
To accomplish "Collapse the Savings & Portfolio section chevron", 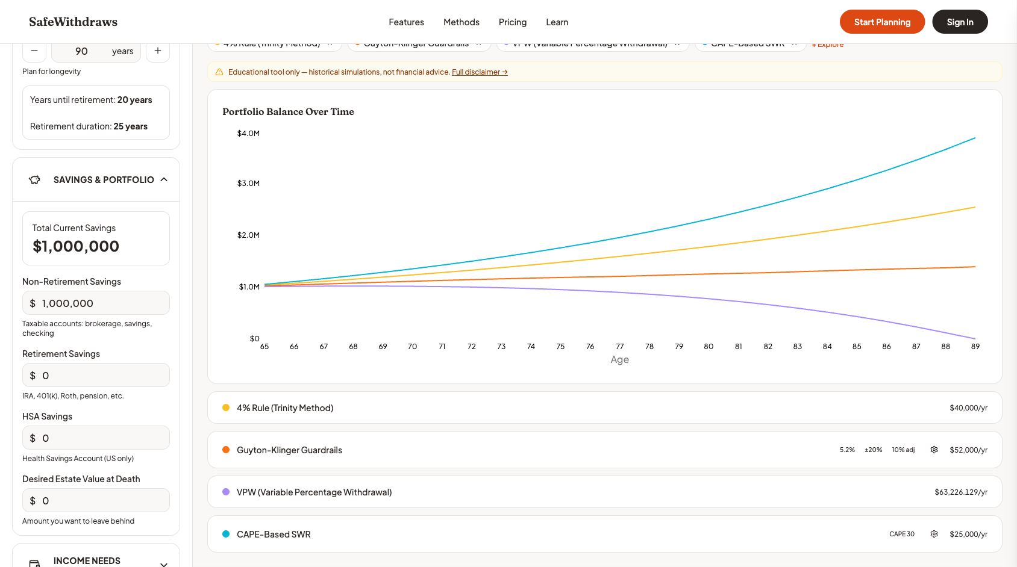I will [x=164, y=179].
